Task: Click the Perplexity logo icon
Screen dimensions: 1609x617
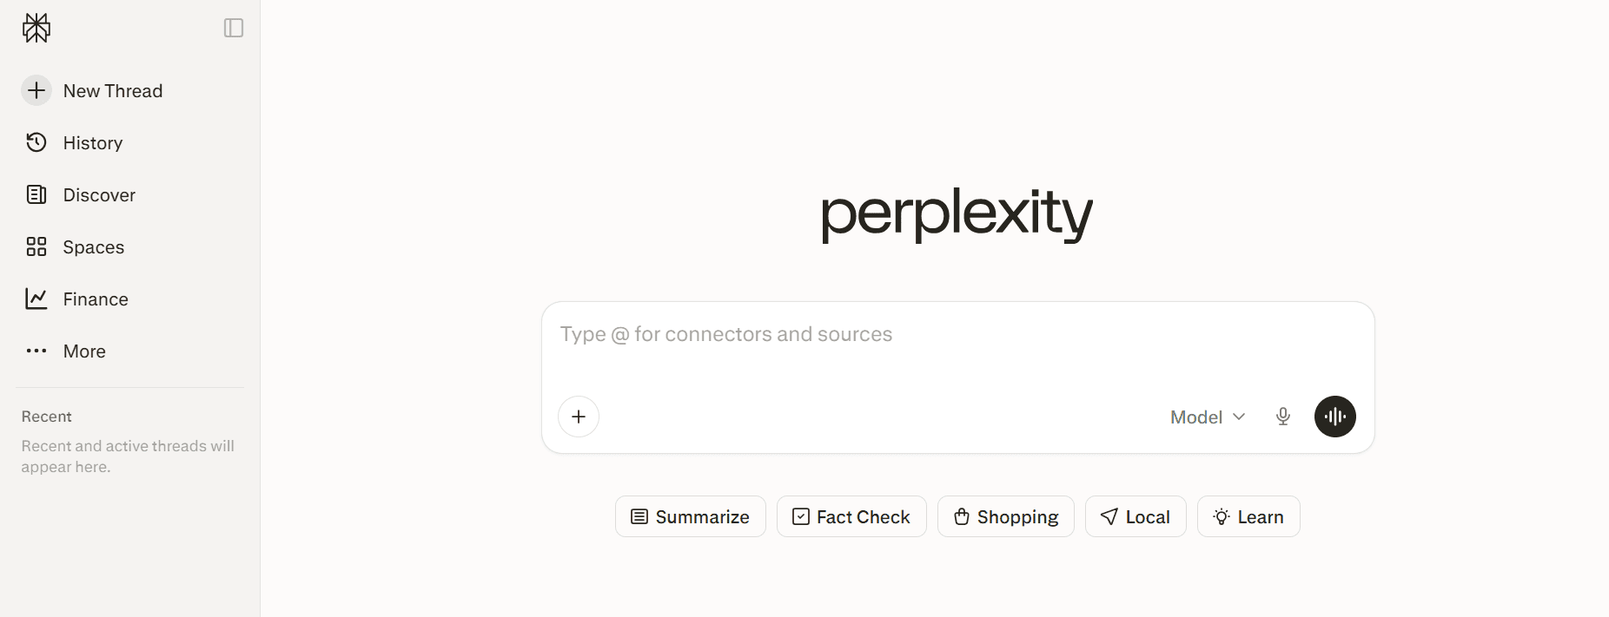Action: 36,28
